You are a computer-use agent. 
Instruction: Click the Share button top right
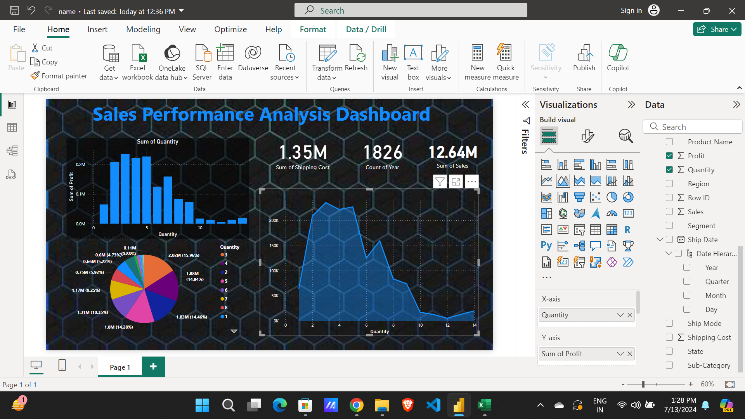point(716,29)
